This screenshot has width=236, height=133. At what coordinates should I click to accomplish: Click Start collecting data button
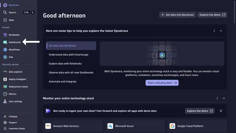coord(162,83)
